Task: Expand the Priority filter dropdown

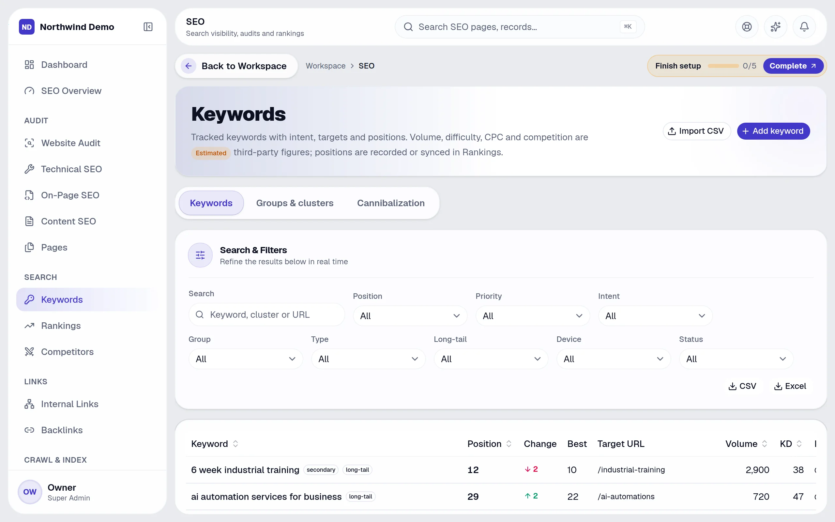Action: click(532, 316)
